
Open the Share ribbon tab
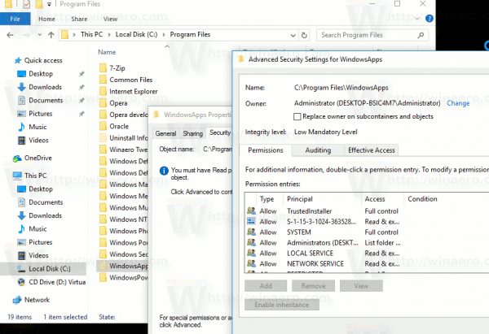click(79, 19)
